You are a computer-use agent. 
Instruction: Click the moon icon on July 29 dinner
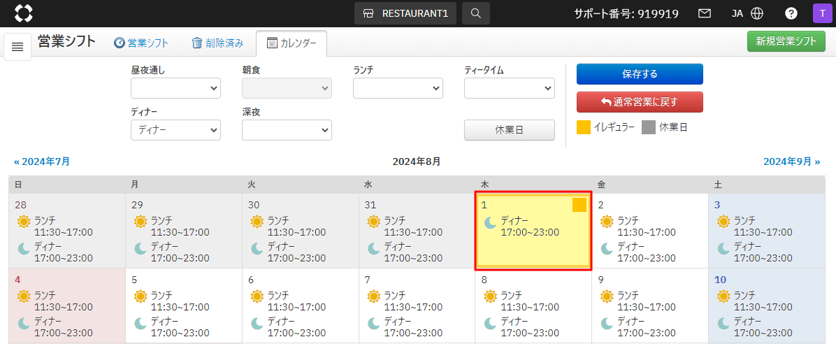pyautogui.click(x=140, y=248)
